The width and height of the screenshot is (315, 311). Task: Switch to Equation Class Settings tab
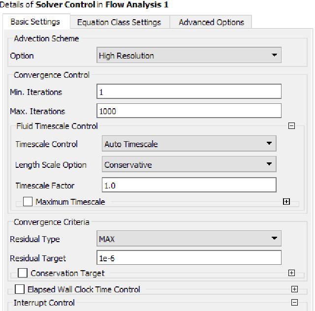(119, 22)
